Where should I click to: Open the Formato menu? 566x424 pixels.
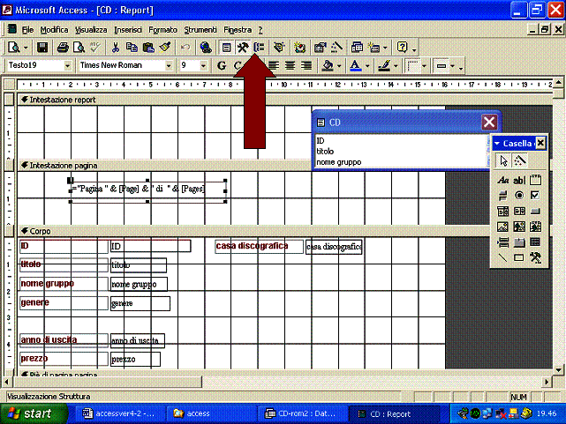click(x=162, y=30)
